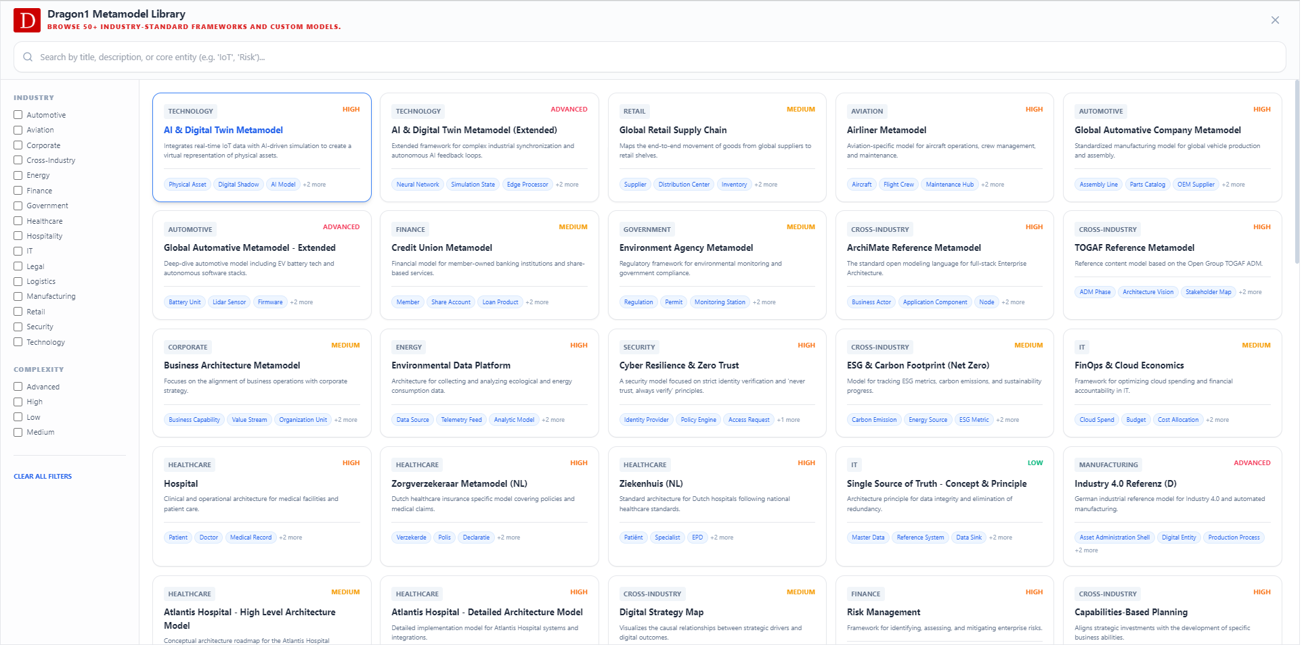Click the red Dragon1 logo icon
Screen dimensions: 1304x645
pyautogui.click(x=27, y=20)
